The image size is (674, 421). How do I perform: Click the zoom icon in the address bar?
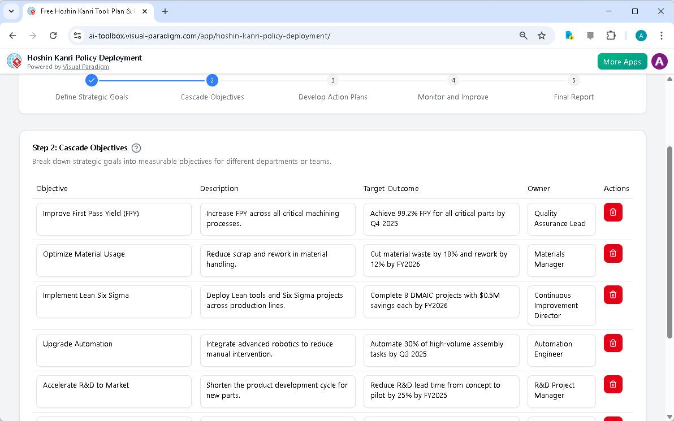pos(523,35)
